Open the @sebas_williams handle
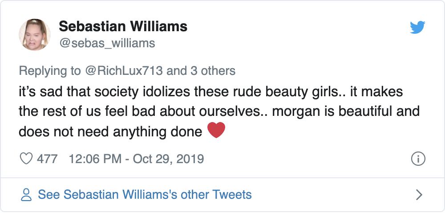 tap(107, 43)
